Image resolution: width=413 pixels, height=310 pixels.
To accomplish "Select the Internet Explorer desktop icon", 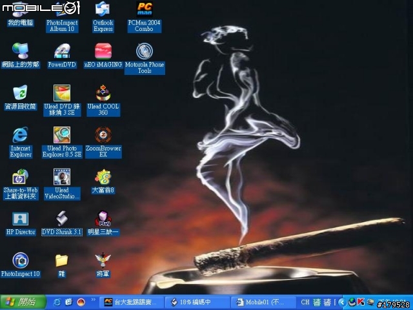I will [20, 143].
